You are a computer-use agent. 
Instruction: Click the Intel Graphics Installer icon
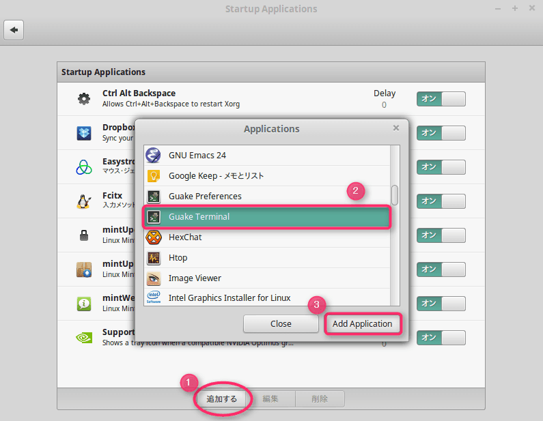[x=154, y=297]
